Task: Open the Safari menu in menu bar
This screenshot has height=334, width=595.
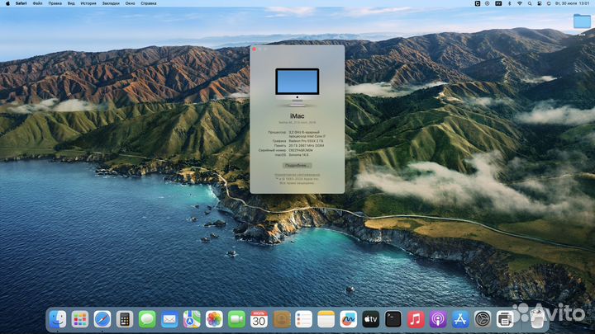Action: coord(21,3)
